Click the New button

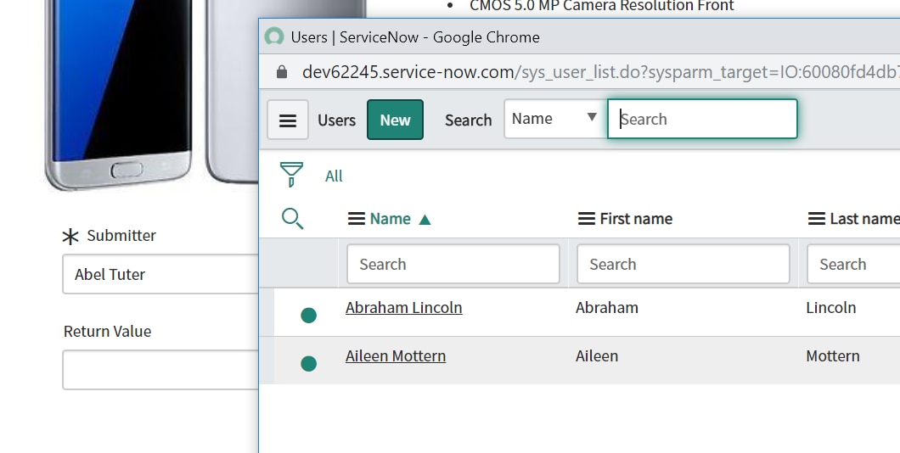(395, 120)
